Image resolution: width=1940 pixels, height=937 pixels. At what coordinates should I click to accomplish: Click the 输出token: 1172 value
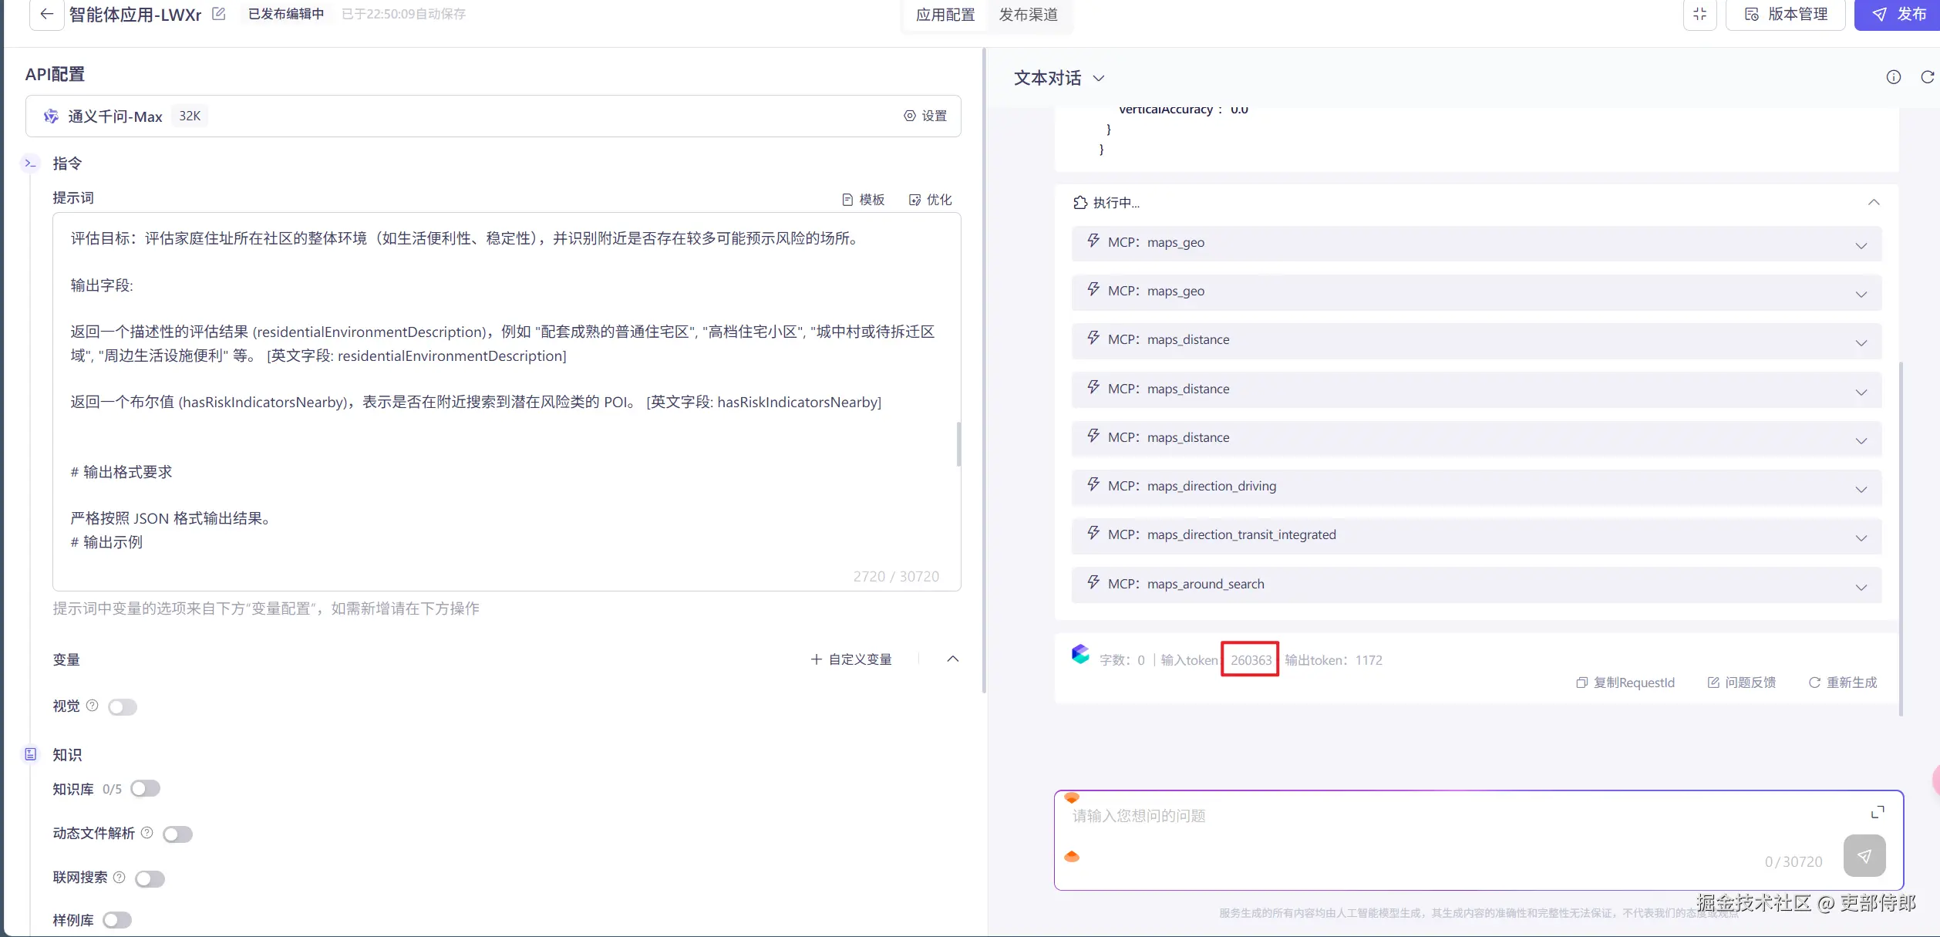pos(1333,660)
